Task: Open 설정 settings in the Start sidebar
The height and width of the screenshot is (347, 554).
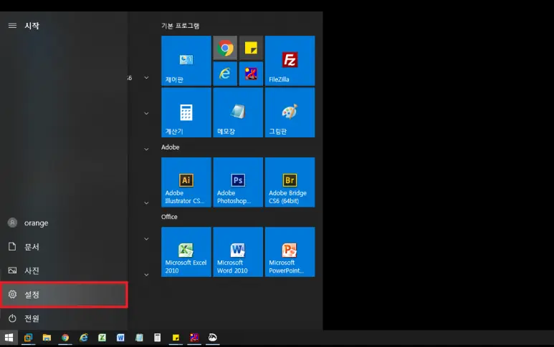Action: (x=64, y=295)
